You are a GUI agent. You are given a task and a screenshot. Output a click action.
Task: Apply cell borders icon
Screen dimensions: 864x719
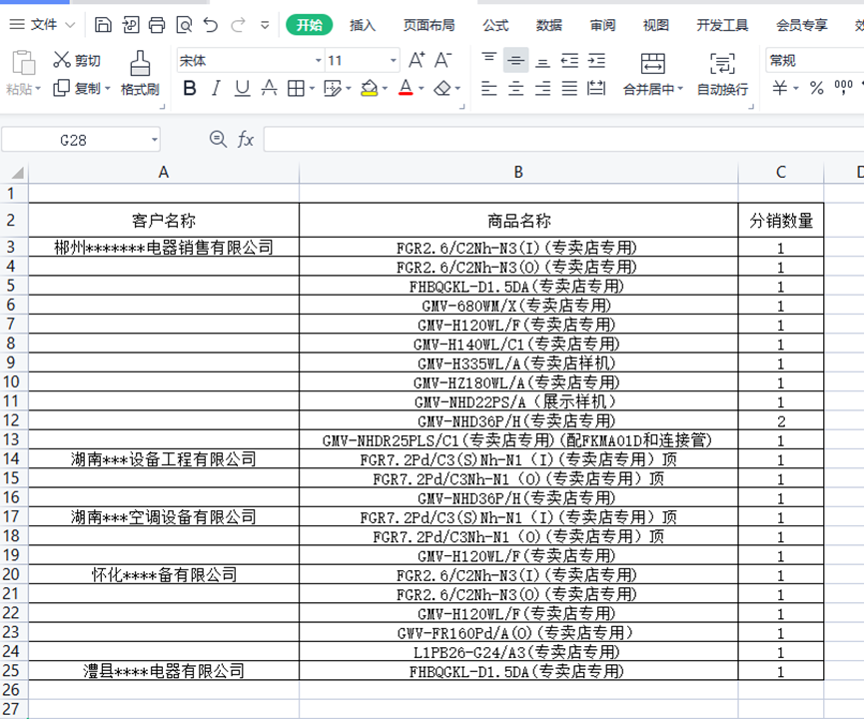[296, 88]
